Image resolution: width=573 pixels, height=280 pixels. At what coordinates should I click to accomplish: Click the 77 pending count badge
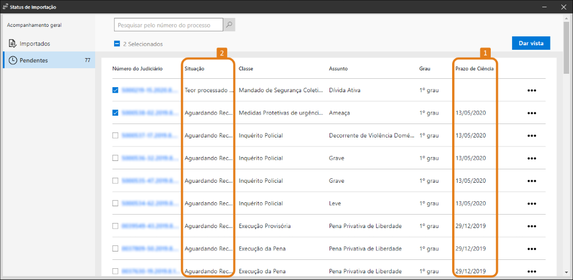[87, 60]
